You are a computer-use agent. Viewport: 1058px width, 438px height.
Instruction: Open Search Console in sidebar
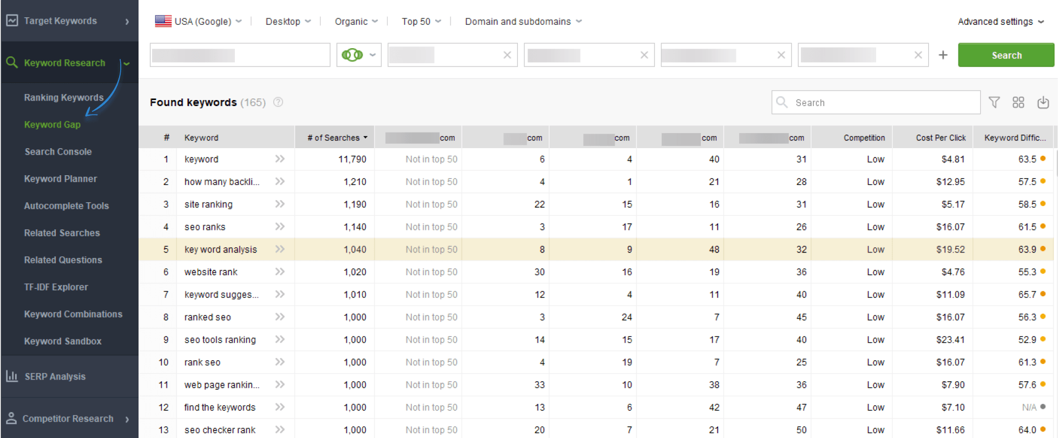click(x=58, y=151)
